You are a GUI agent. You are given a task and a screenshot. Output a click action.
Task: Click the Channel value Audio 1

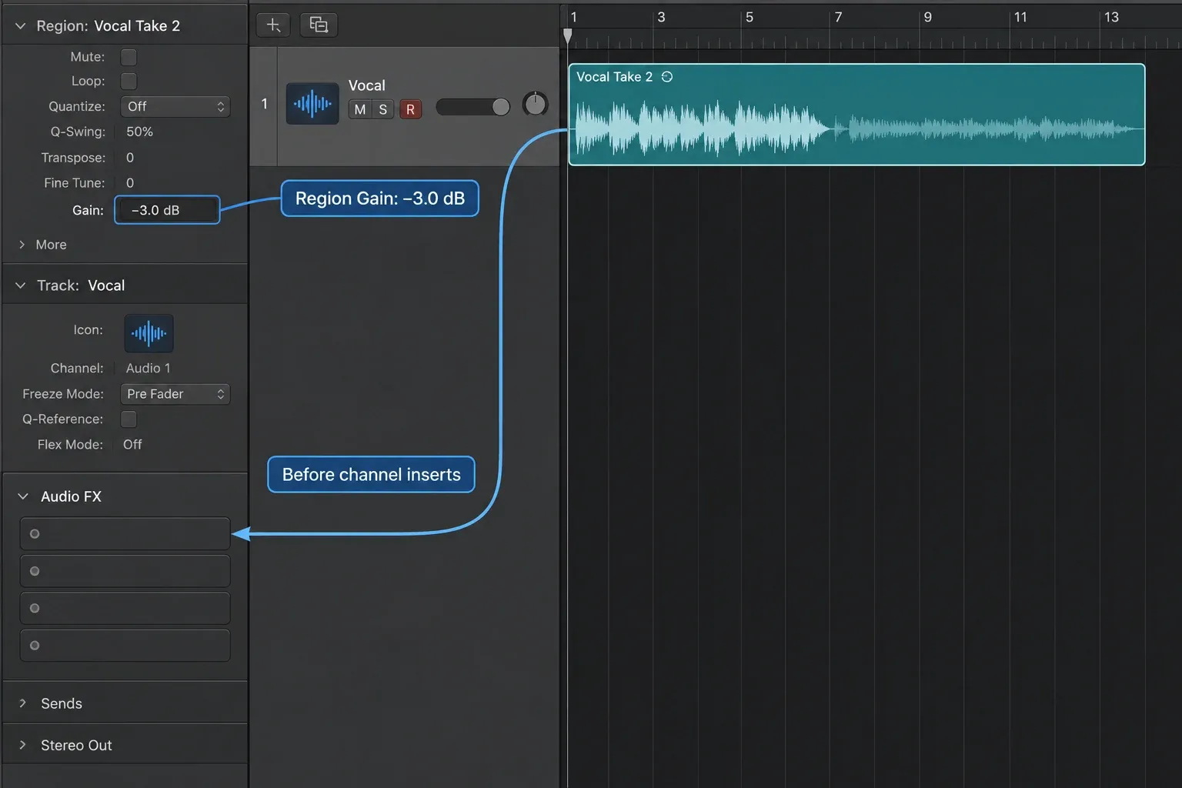148,368
